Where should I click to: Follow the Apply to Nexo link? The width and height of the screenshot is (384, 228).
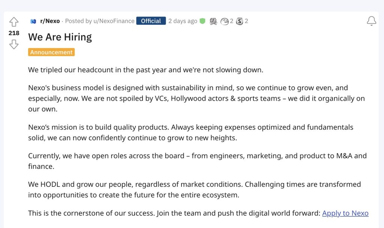[x=345, y=213]
